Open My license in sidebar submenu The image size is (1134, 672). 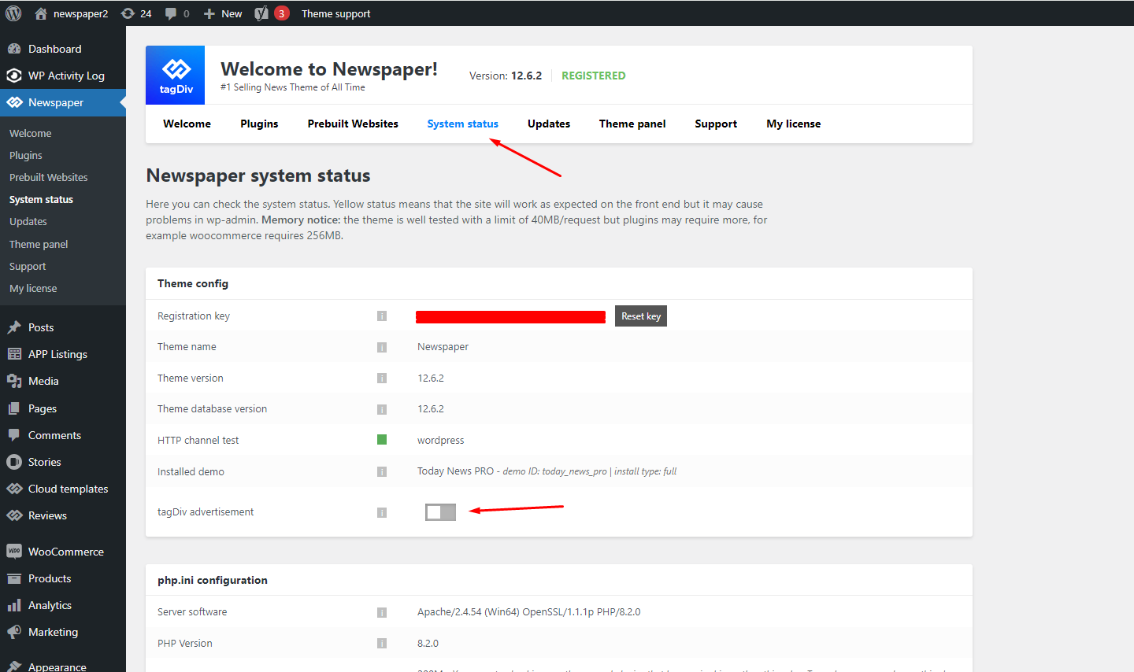tap(33, 288)
